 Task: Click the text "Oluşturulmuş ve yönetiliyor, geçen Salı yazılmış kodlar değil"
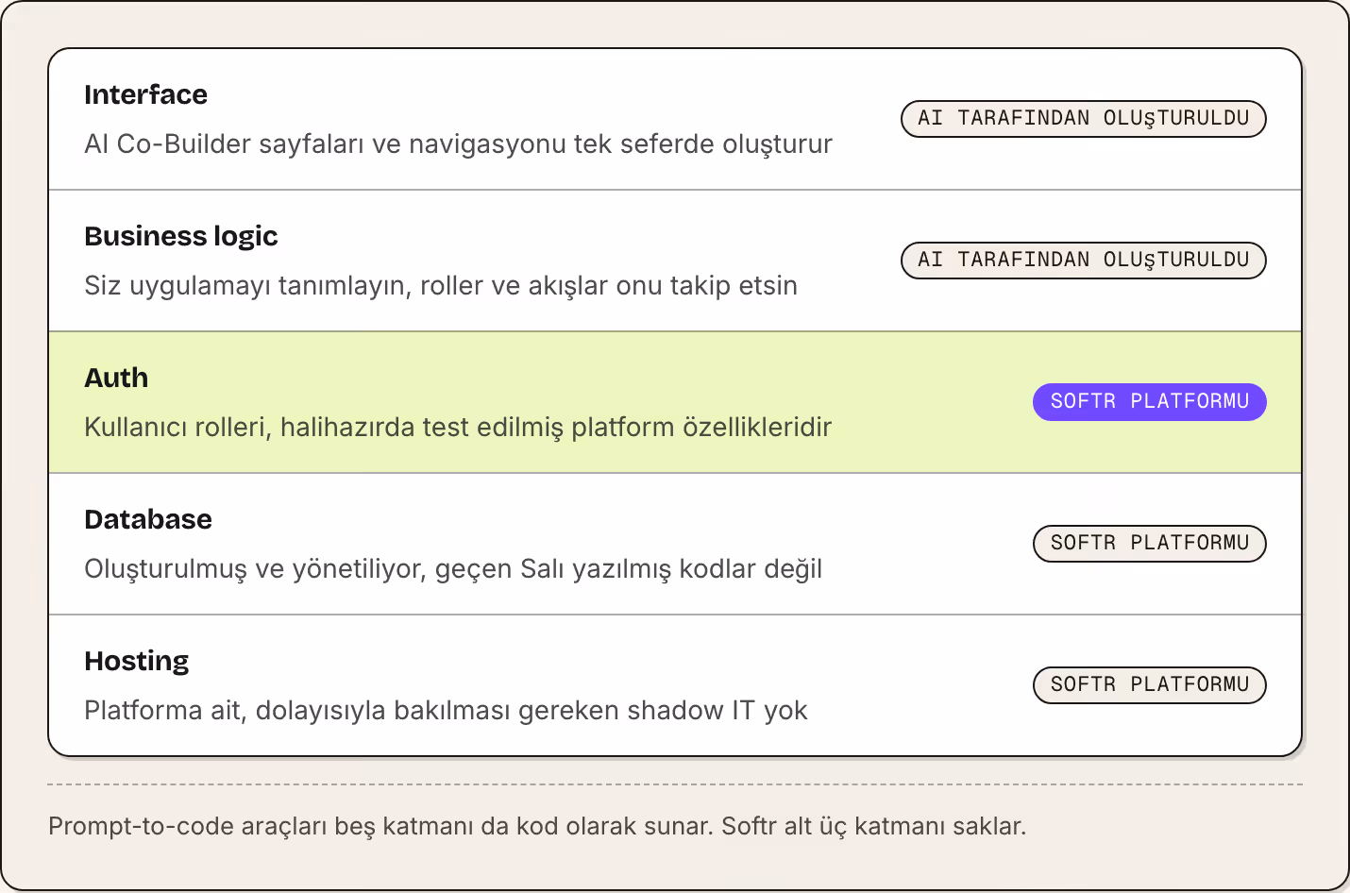coord(453,568)
